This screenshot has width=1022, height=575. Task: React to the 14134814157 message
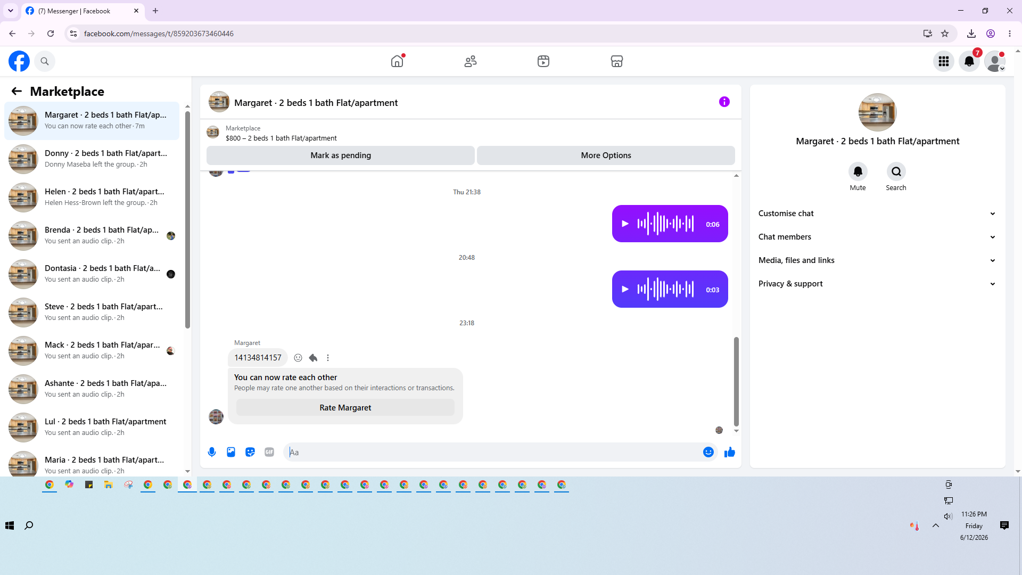(x=298, y=358)
